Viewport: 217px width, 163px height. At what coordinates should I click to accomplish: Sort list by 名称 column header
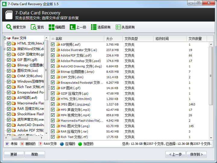coord(77,39)
